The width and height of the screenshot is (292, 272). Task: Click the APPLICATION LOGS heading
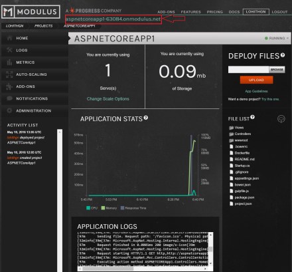[107, 227]
